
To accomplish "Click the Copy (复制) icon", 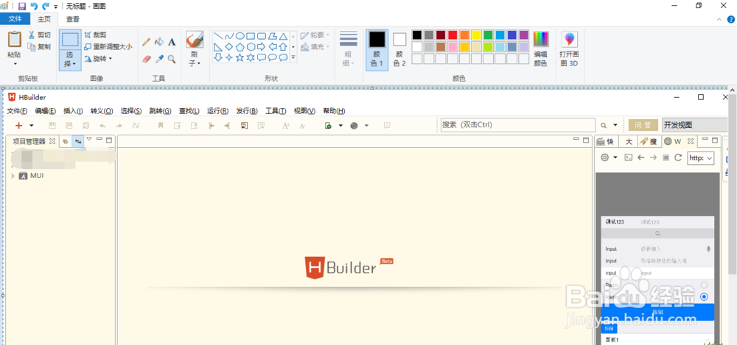I will (x=32, y=46).
